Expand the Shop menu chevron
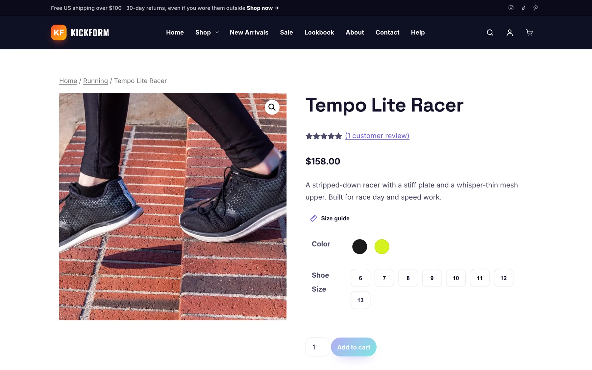592x370 pixels. [x=217, y=33]
